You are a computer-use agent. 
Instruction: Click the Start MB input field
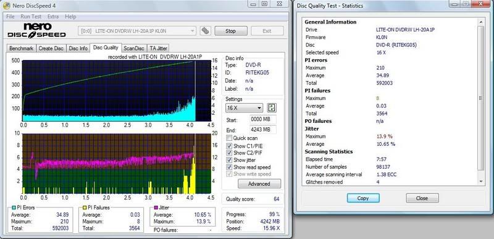click(263, 120)
